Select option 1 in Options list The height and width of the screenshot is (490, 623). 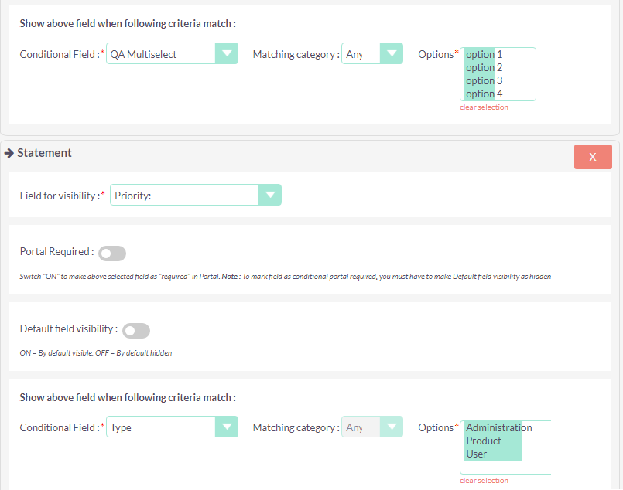click(x=484, y=55)
